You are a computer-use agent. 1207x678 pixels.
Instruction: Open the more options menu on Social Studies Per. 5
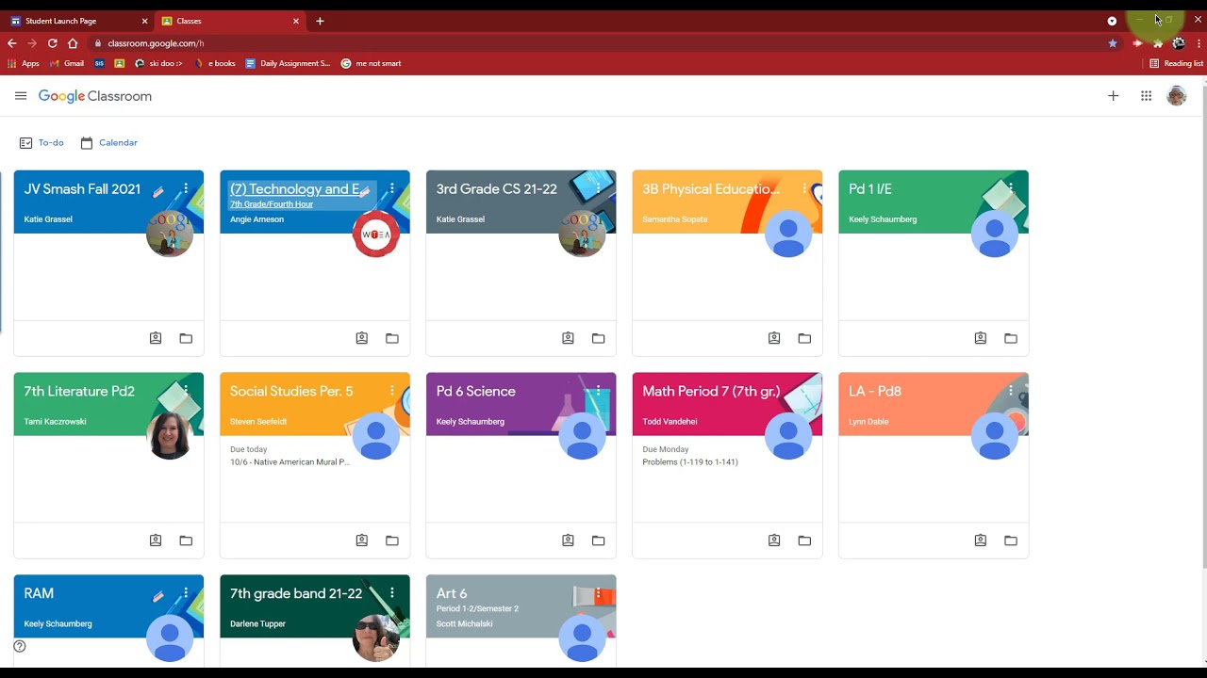click(392, 391)
